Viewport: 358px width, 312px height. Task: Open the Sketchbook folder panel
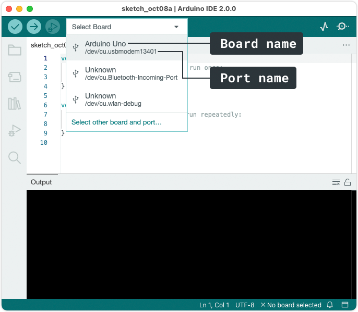point(15,50)
